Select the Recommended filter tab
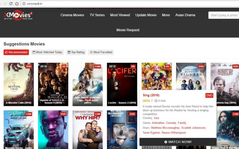The image size is (239, 149). coord(16,52)
